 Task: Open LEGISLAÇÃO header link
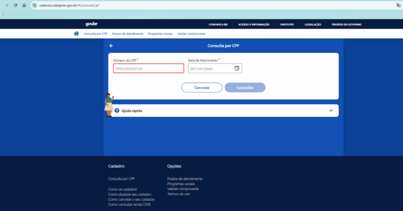(313, 24)
